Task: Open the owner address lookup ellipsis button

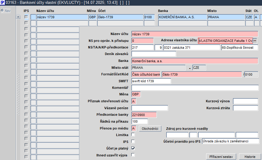Action: pyautogui.click(x=255, y=41)
